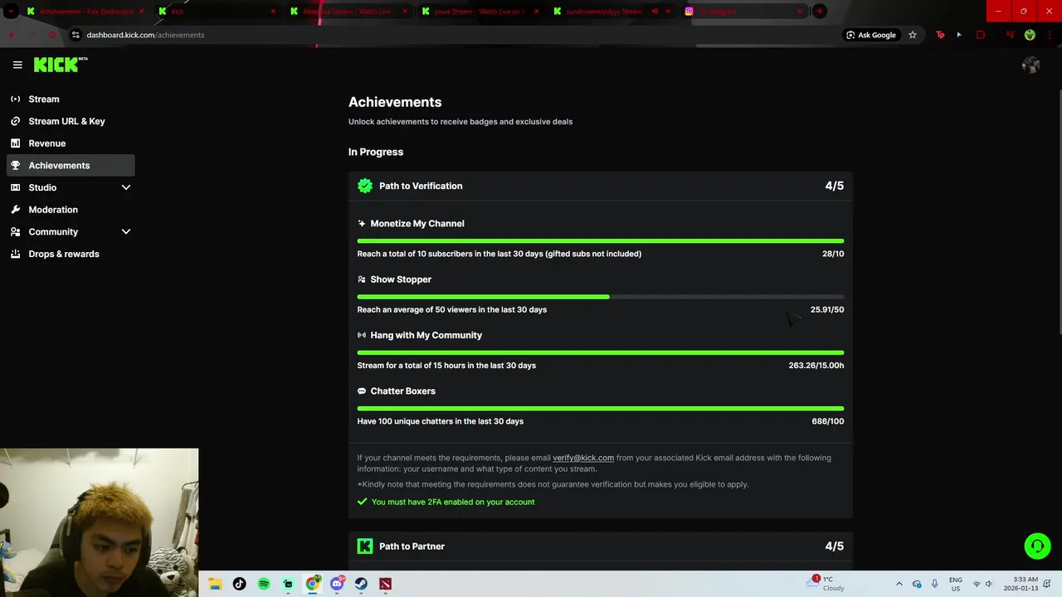Select Achievements in the sidebar
Viewport: 1062px width, 597px height.
pyautogui.click(x=71, y=165)
